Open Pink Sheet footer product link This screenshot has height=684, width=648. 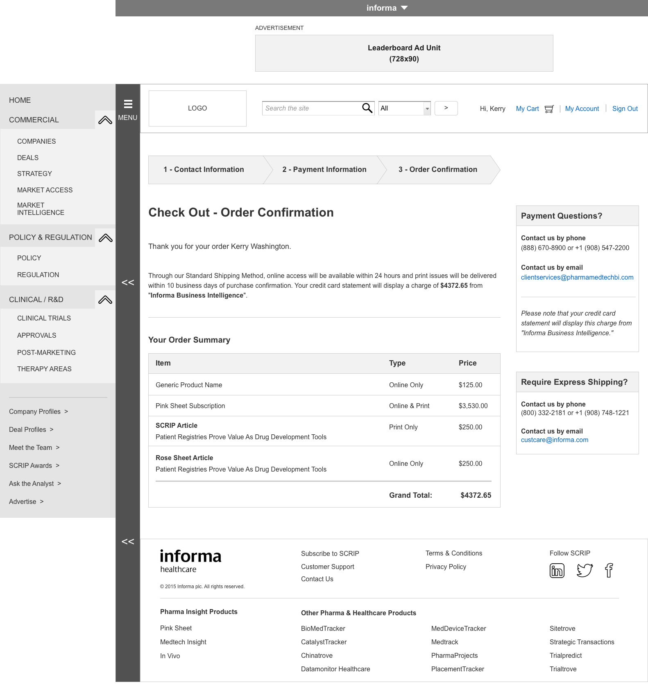[x=176, y=628]
